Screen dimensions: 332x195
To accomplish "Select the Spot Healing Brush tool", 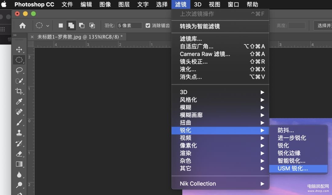I will click(x=19, y=112).
